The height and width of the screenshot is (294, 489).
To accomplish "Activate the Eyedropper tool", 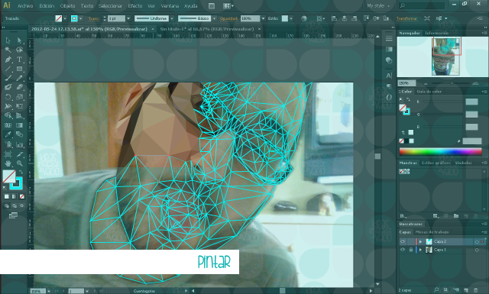I will pos(8,134).
